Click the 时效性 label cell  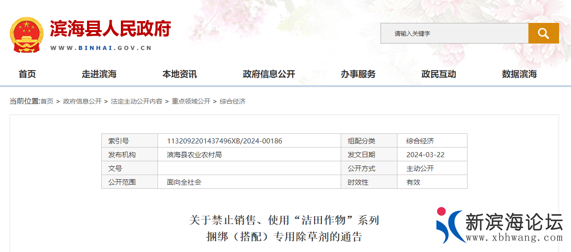(369, 182)
